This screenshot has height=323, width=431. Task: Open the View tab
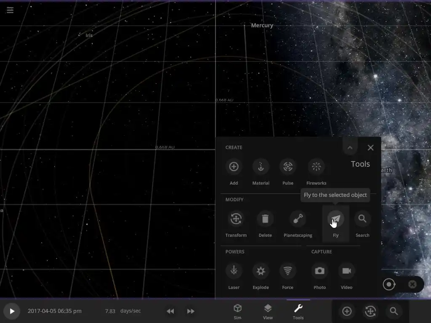coord(268,312)
